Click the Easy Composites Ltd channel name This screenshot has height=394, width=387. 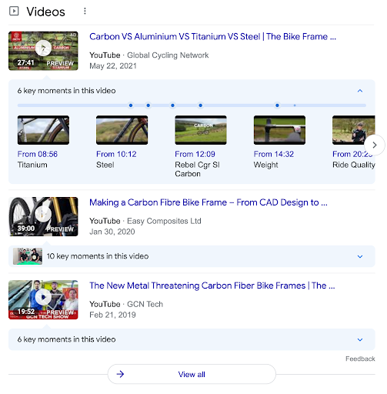(164, 221)
